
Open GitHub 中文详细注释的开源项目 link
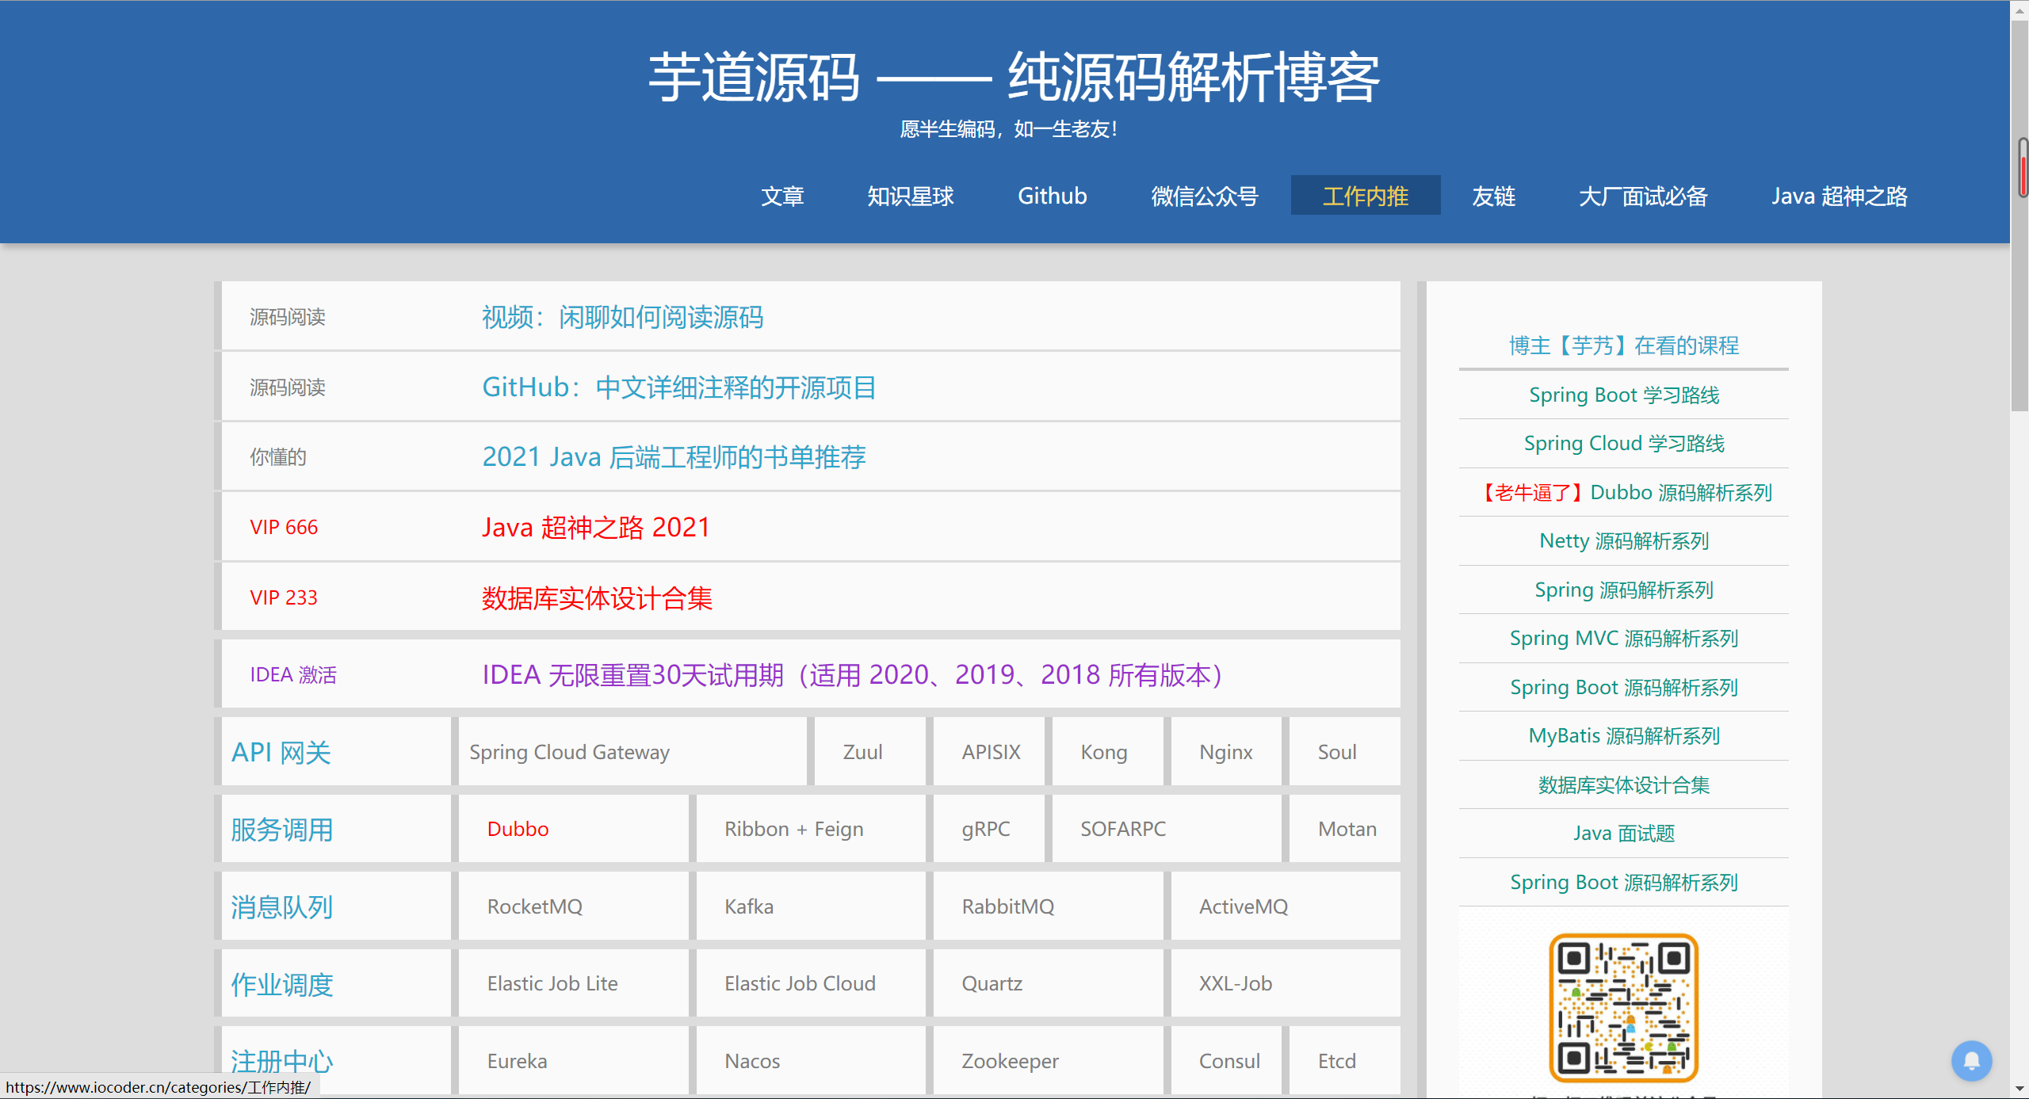click(679, 387)
